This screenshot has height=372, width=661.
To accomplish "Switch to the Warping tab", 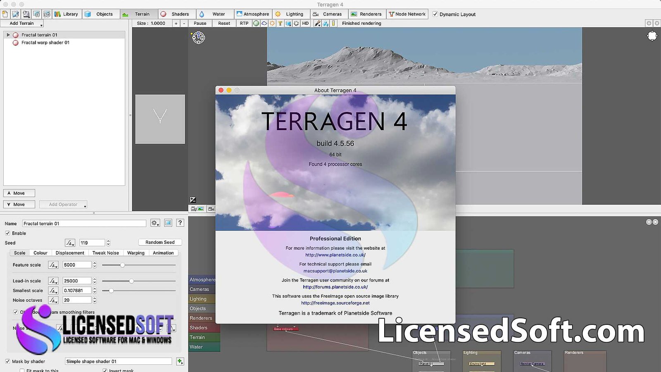I will (x=136, y=253).
